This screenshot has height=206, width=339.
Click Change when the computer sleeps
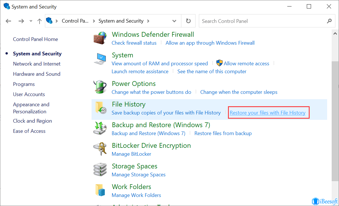239,92
